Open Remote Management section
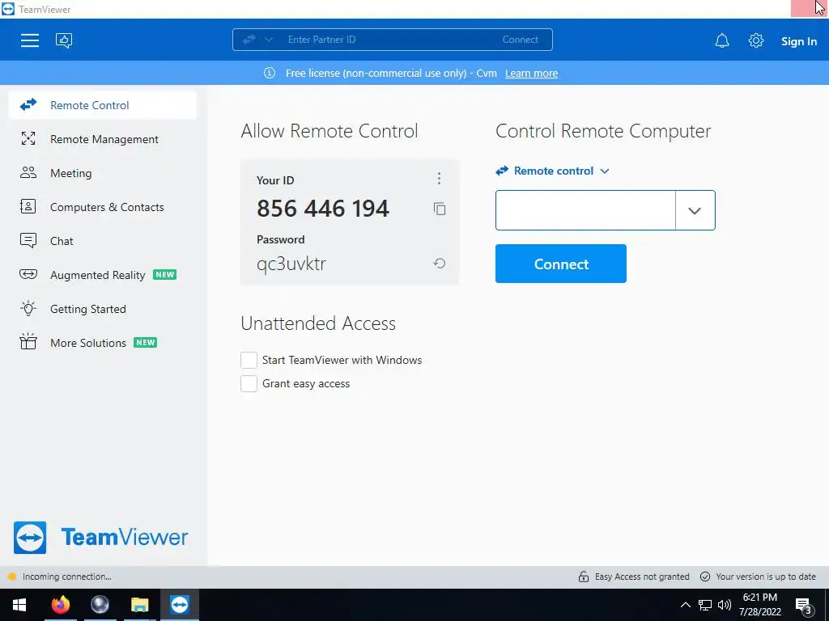Screen dimensions: 829x621 [103, 139]
